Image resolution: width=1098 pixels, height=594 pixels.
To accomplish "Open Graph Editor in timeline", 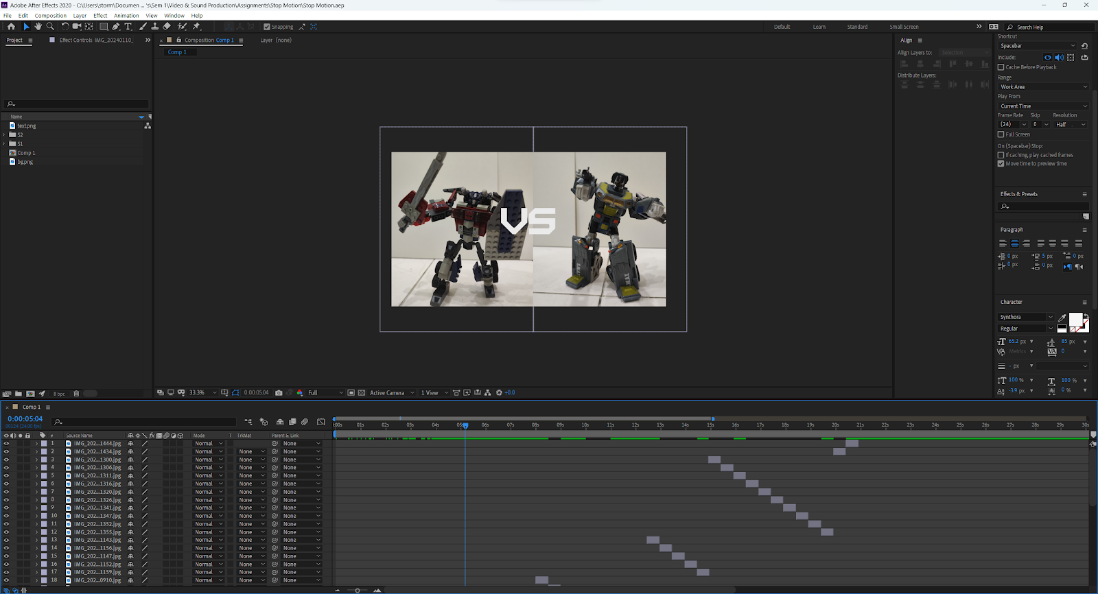I will [x=320, y=422].
